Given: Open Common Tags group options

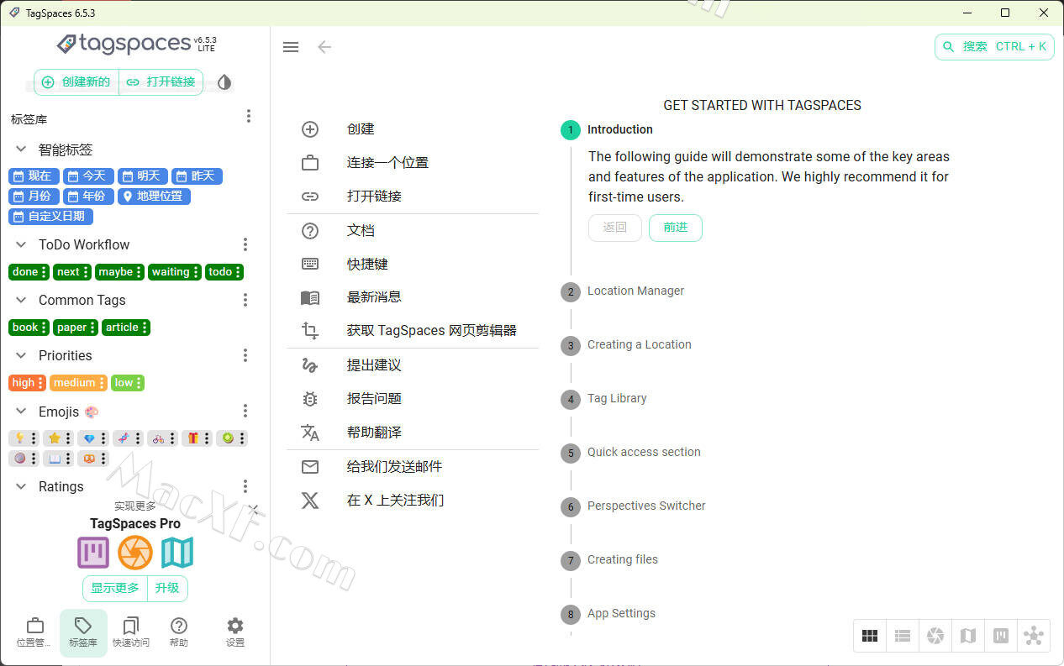Looking at the screenshot, I should point(245,300).
